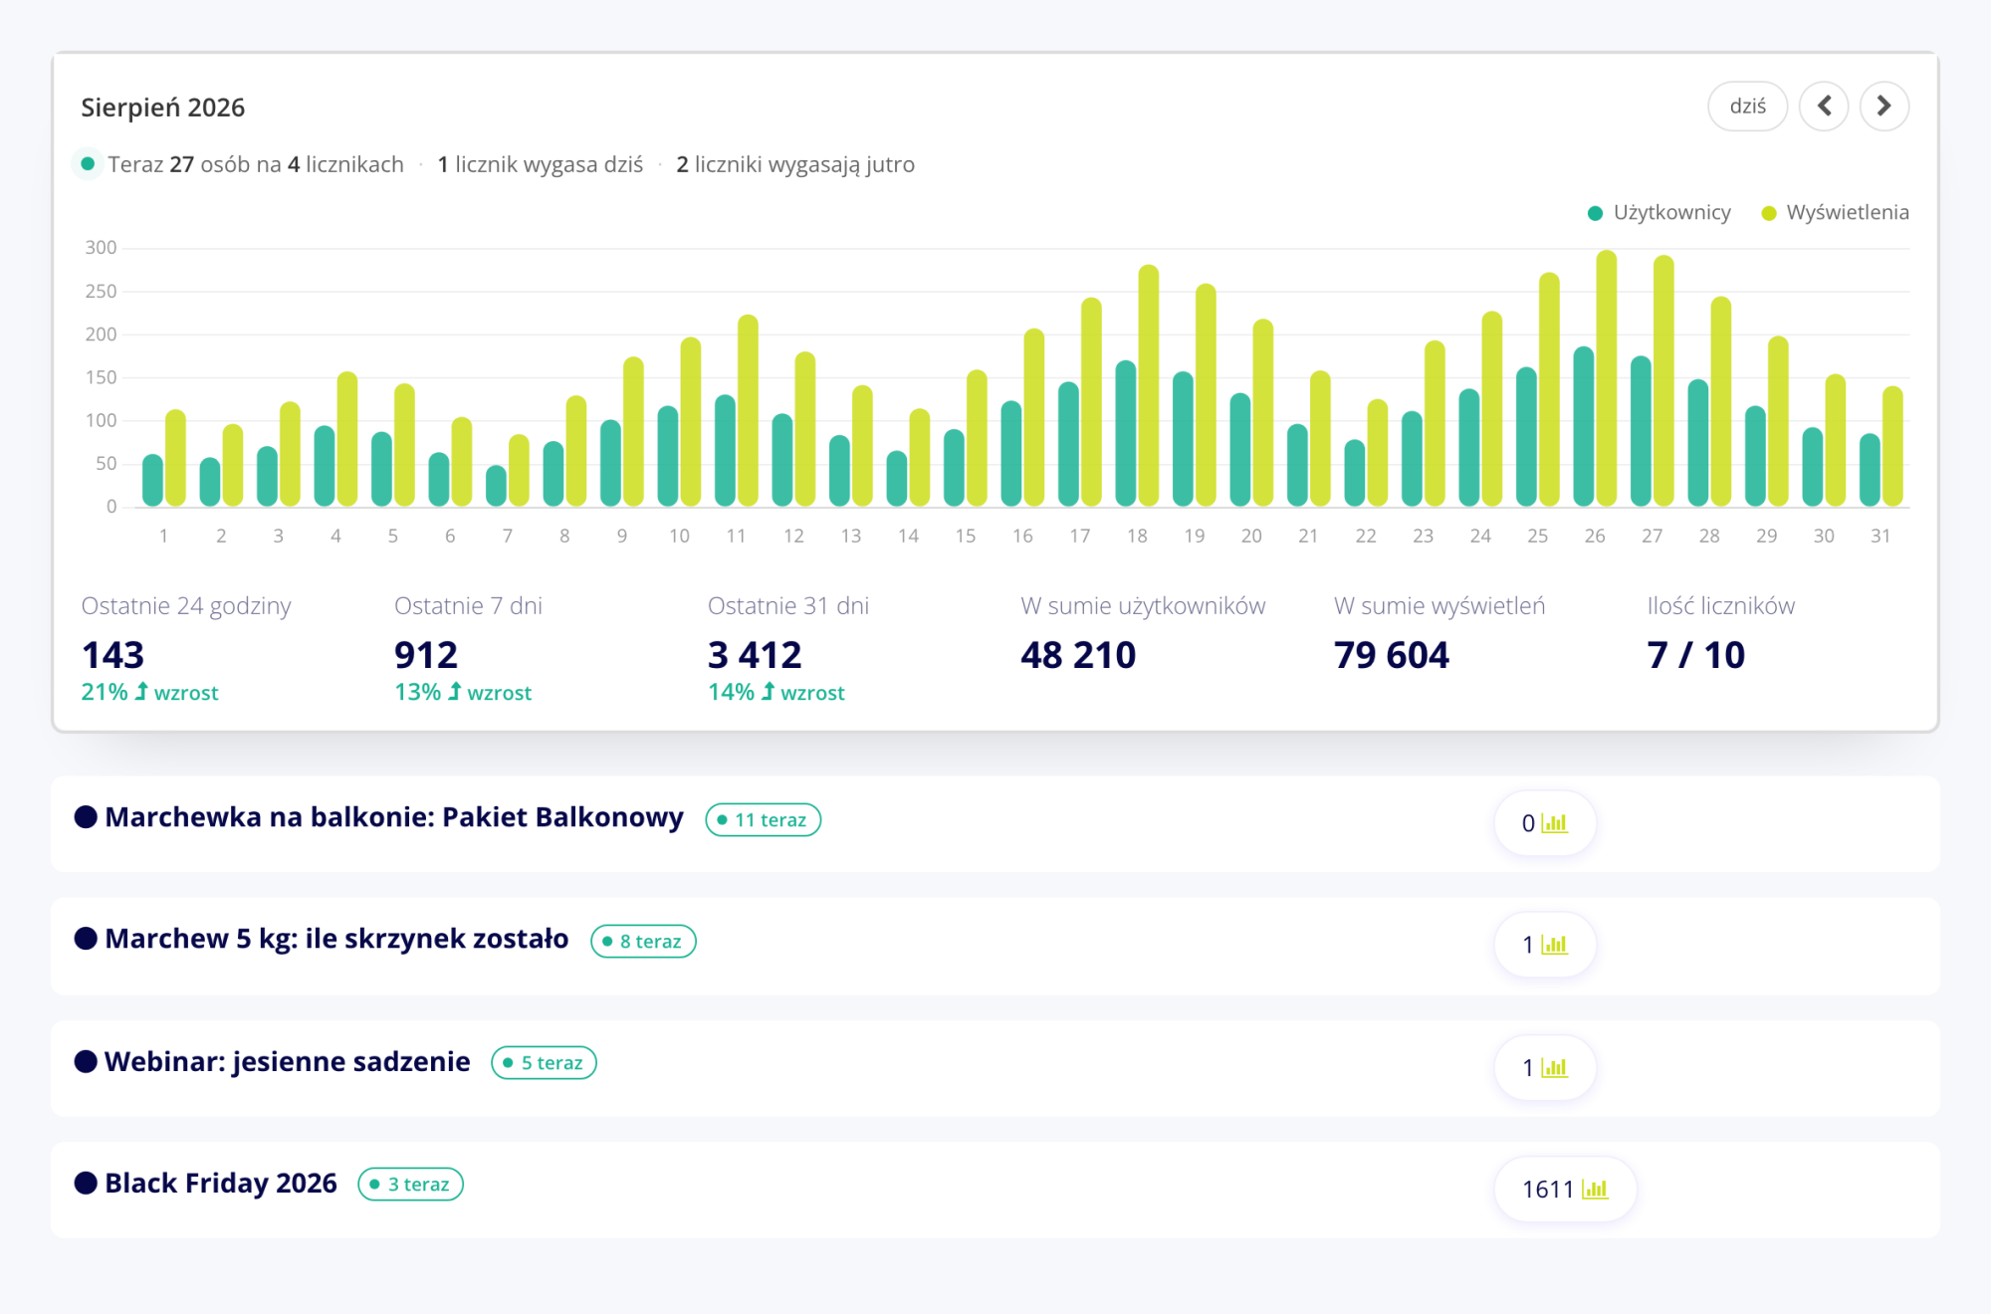Click the 1611 stats pill for Black Friday
This screenshot has height=1314, width=1991.
click(1565, 1190)
